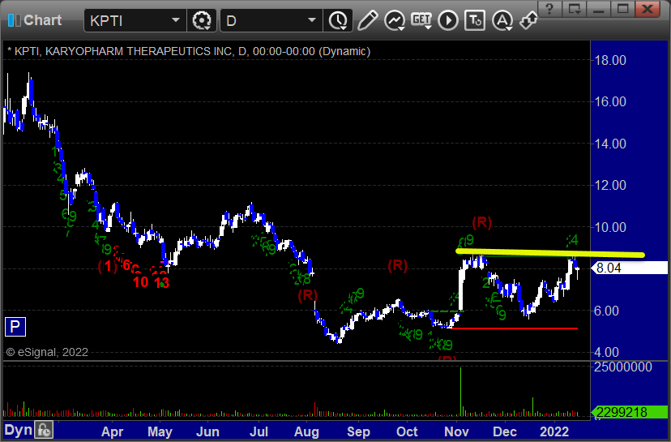Open the alerts A icon
Image resolution: width=671 pixels, height=442 pixels.
pyautogui.click(x=502, y=20)
